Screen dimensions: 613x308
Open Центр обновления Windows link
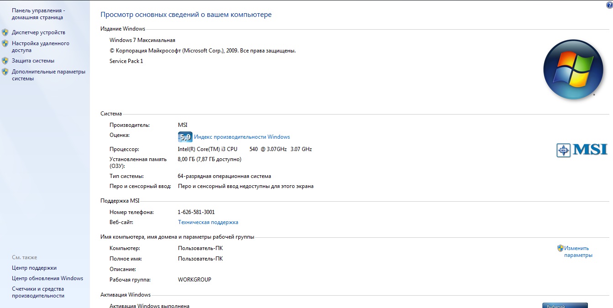[x=47, y=278]
